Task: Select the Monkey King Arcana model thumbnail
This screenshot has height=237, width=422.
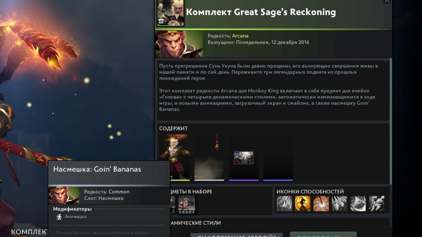Action: (x=175, y=157)
